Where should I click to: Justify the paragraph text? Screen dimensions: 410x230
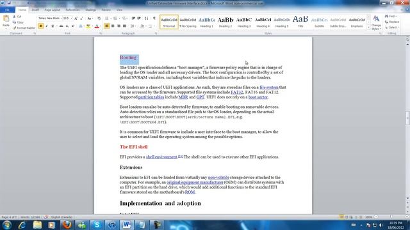point(124,26)
